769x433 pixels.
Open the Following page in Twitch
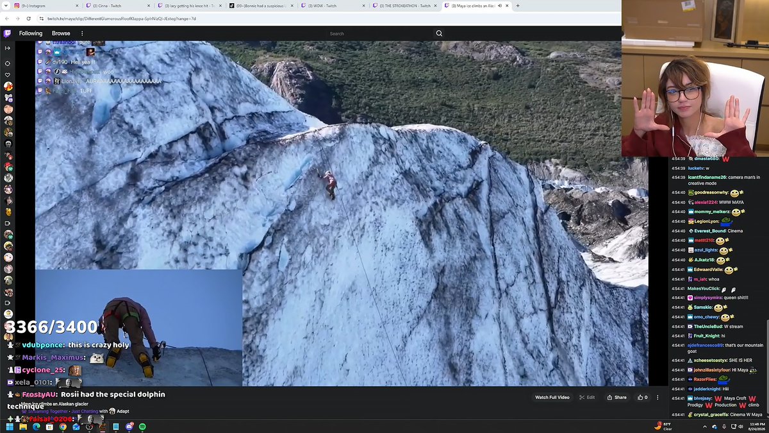tap(30, 33)
